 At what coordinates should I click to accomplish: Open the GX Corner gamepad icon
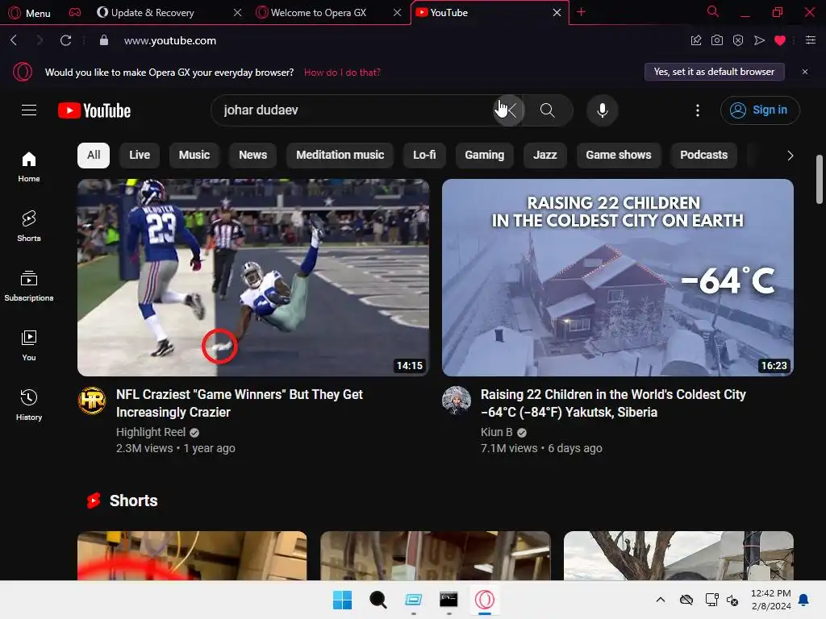tap(75, 13)
